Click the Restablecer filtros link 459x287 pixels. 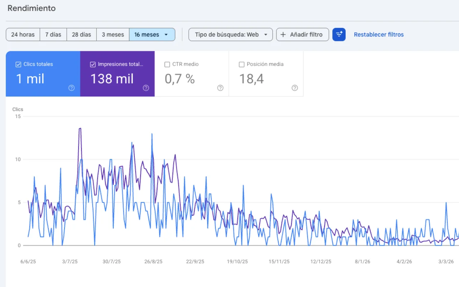(x=379, y=34)
